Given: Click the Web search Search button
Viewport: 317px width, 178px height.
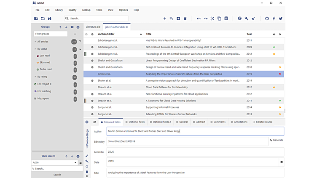Looking at the screenshot, I should click(57, 175).
